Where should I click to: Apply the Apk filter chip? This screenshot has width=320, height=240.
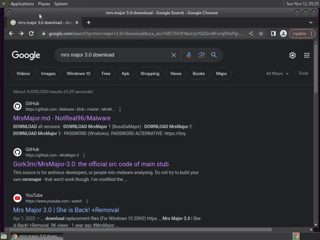tap(126, 73)
